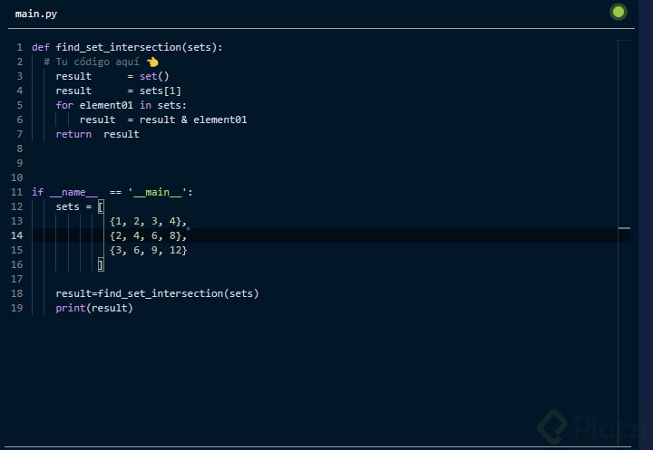This screenshot has width=653, height=450.
Task: Click the opening bracket after 'sets ='
Action: (x=102, y=206)
